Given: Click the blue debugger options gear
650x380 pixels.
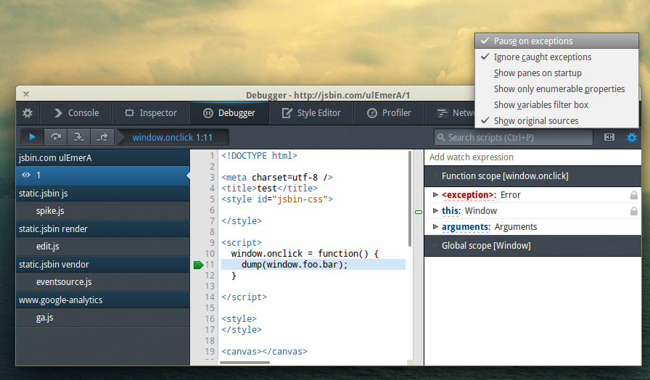Looking at the screenshot, I should (631, 137).
